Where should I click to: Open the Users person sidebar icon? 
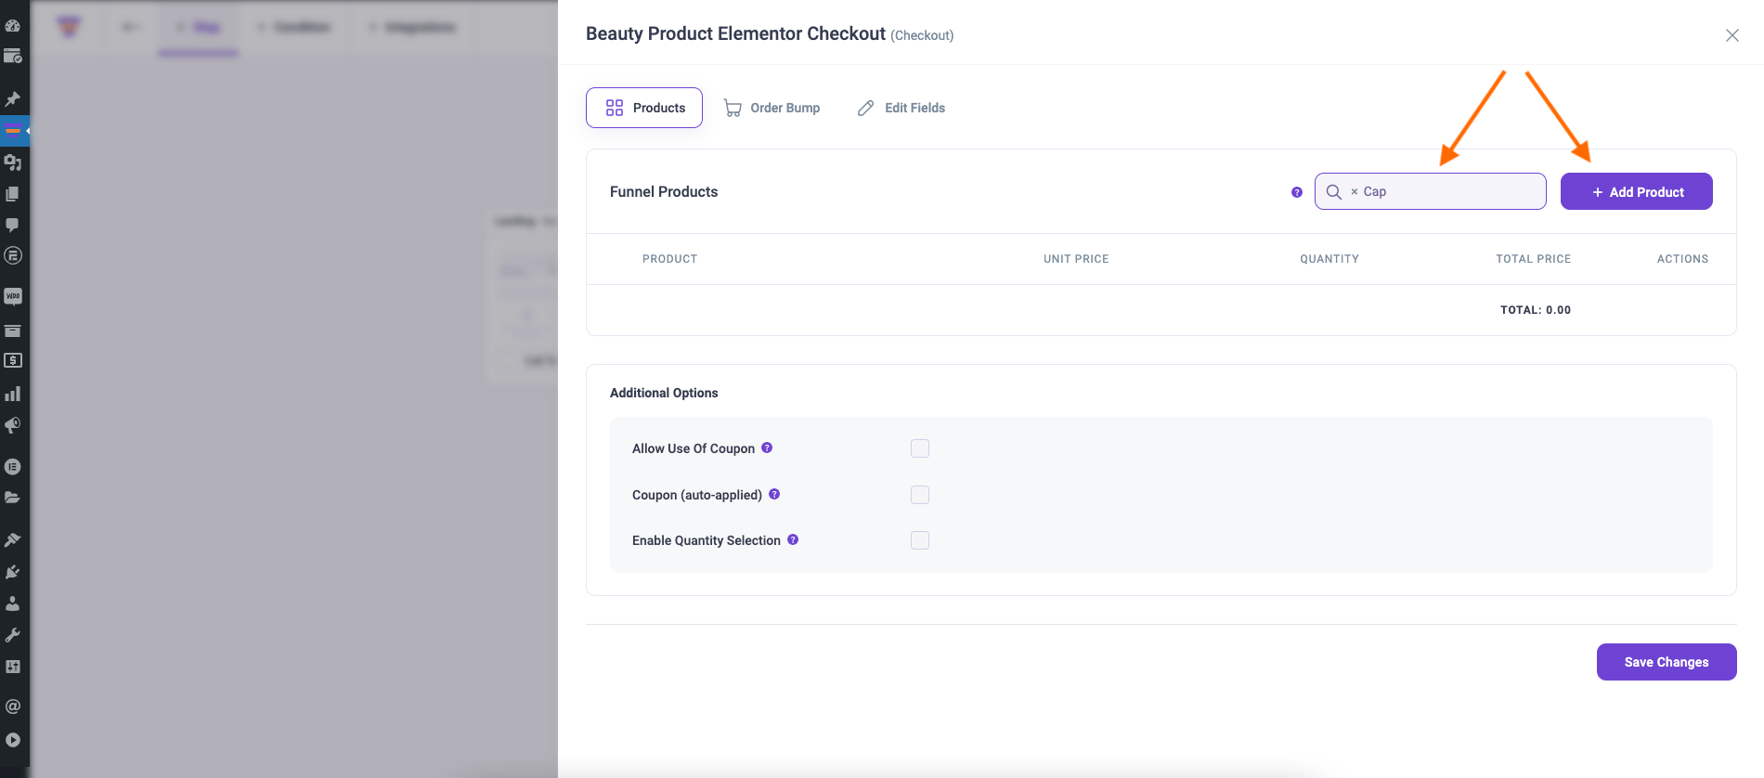click(13, 603)
